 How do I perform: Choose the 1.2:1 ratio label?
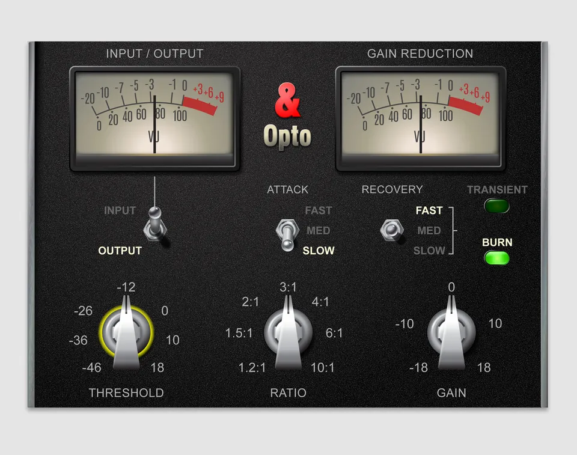252,368
